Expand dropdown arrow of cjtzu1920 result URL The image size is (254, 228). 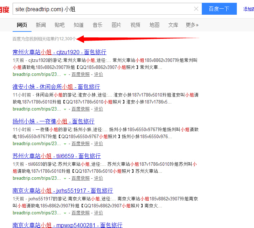(65, 75)
